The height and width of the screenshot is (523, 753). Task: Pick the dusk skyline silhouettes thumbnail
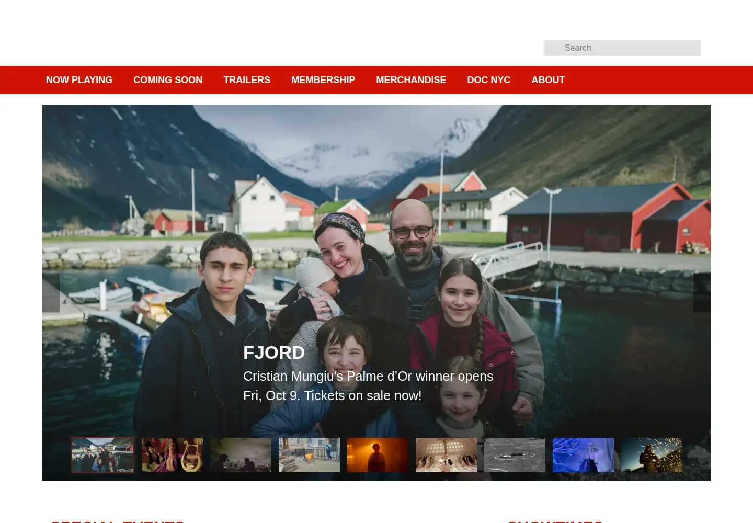(241, 455)
